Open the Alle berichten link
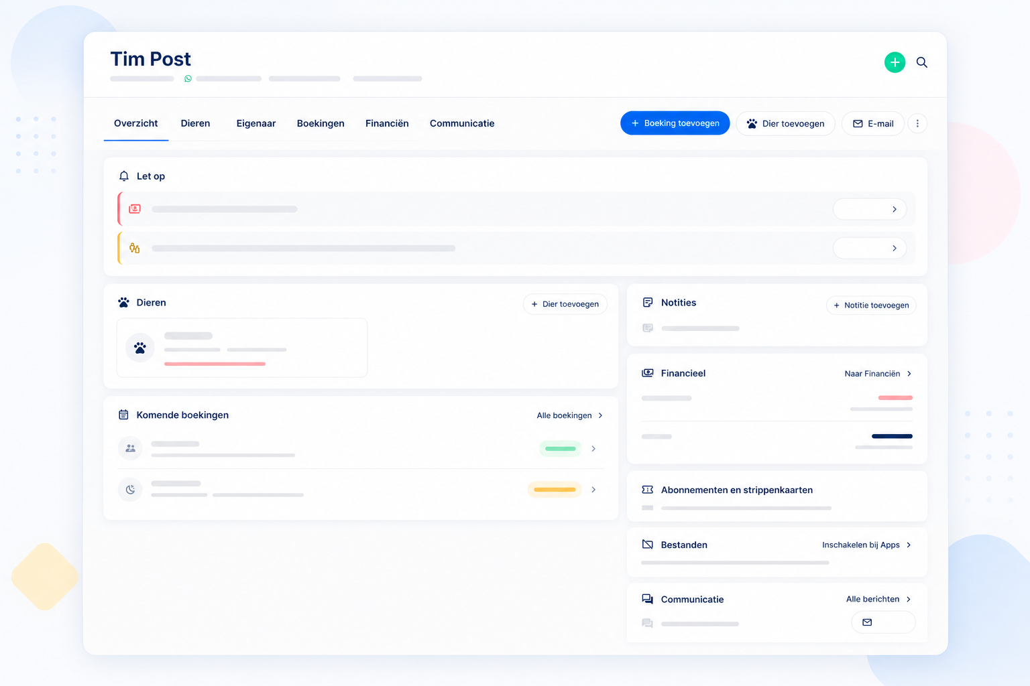The height and width of the screenshot is (686, 1030). (879, 600)
